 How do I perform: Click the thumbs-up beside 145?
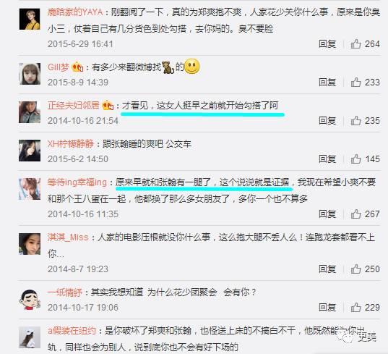pos(355,159)
